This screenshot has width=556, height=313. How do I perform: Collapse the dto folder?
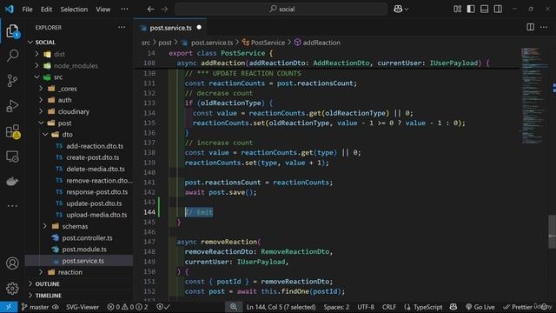[45, 135]
